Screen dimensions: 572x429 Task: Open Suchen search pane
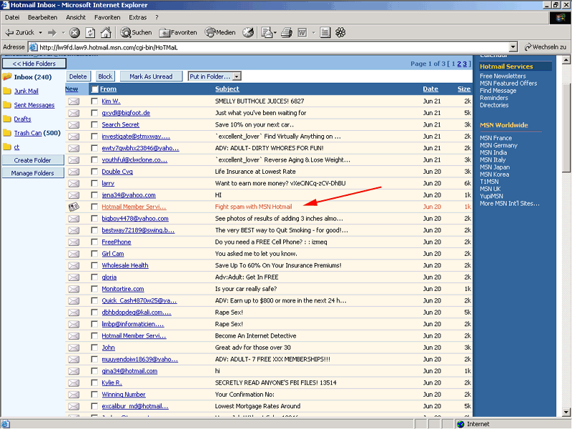pos(136,32)
